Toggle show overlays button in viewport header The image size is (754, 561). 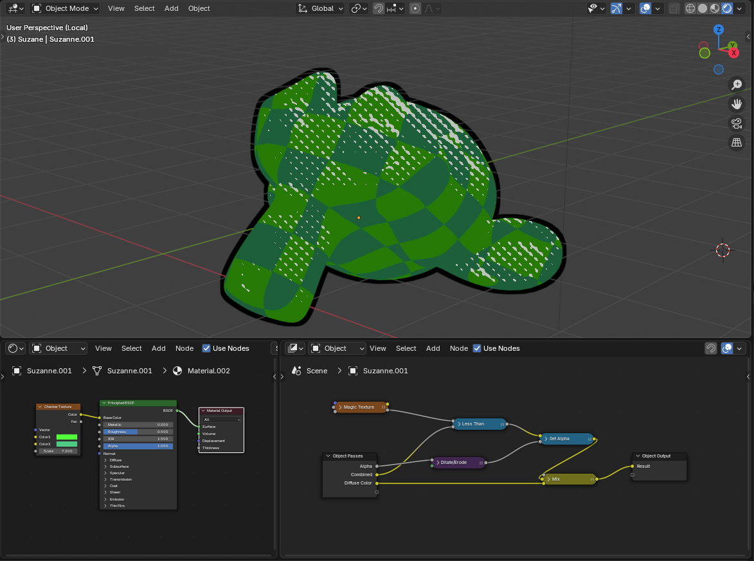[645, 8]
